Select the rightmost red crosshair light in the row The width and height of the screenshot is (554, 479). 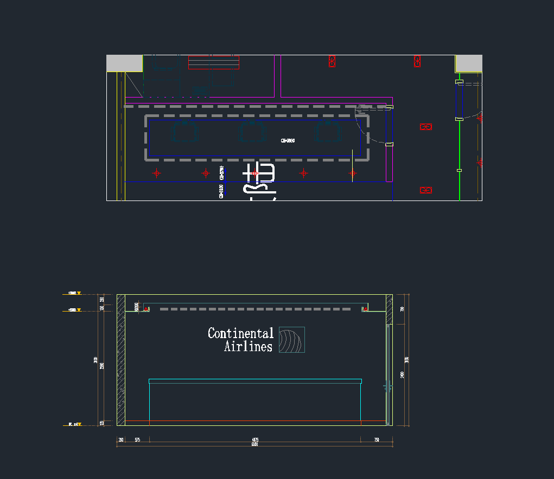[353, 173]
